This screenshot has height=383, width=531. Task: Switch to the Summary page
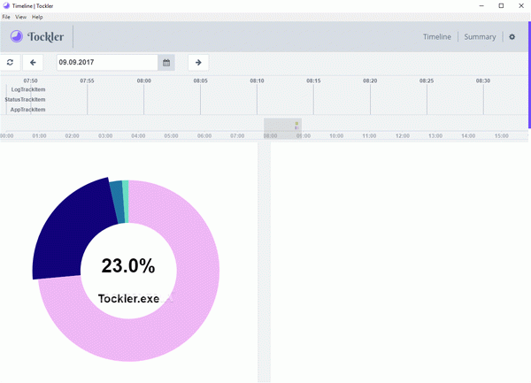pyautogui.click(x=480, y=37)
